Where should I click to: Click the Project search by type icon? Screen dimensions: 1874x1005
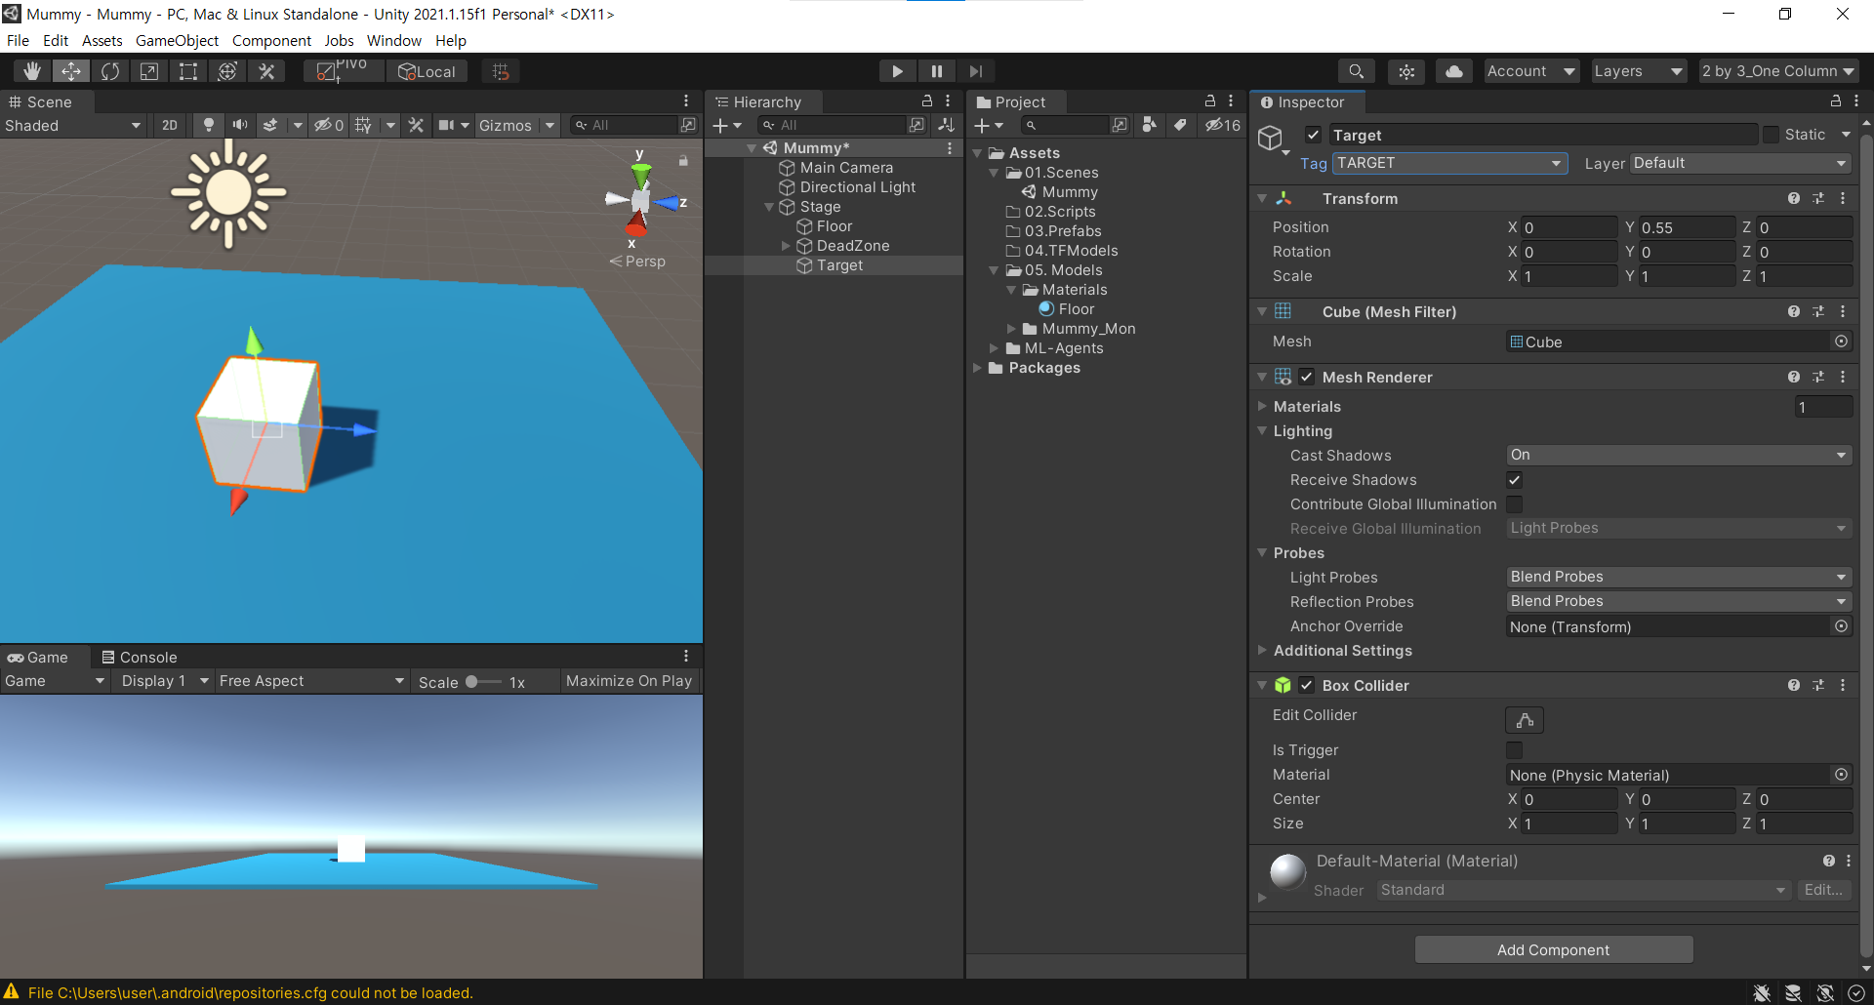[x=1150, y=125]
